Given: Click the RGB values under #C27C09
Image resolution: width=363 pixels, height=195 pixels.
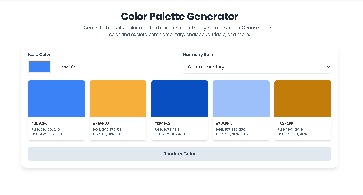Looking at the screenshot, I should [288, 129].
